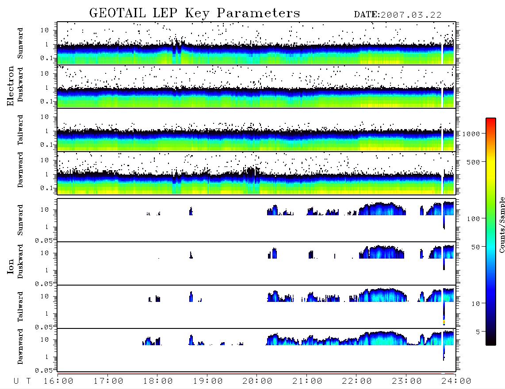The height and width of the screenshot is (389, 505).
Task: Click the "20:00" time tick label
Action: 257,381
